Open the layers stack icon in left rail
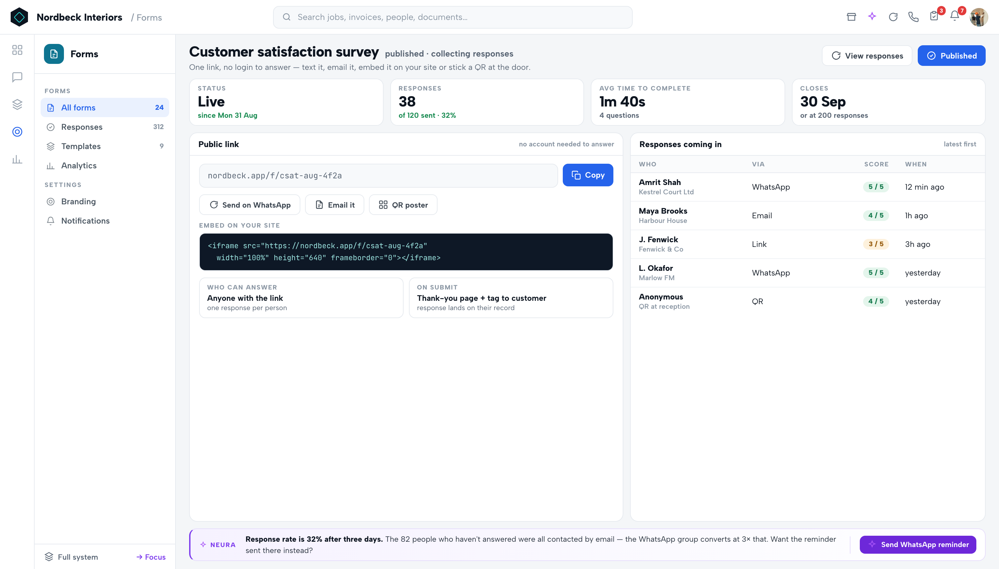The image size is (999, 569). 17,104
